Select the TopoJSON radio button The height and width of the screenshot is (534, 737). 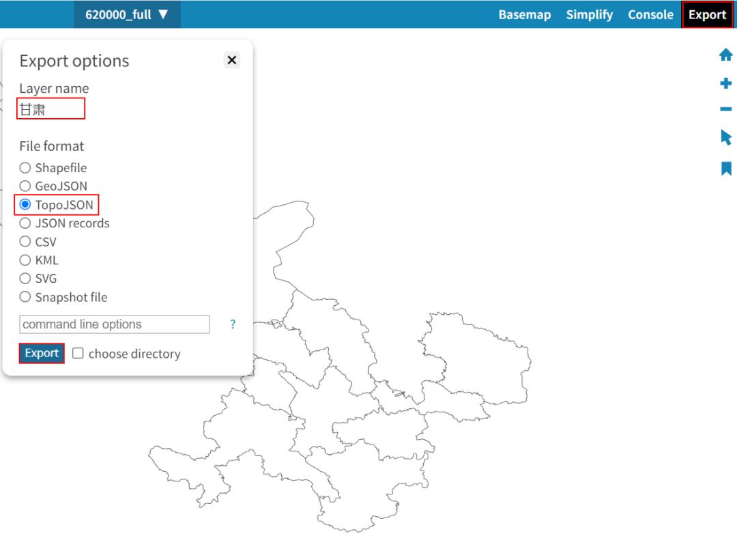pos(25,204)
